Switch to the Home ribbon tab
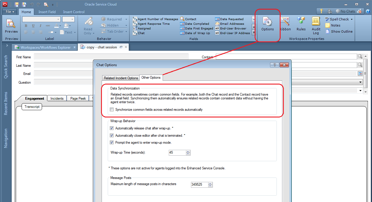This screenshot has height=202, width=372. pos(26,12)
